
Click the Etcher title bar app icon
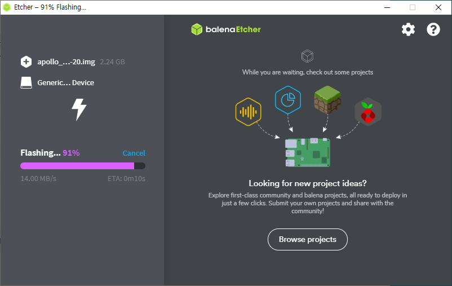point(7,7)
